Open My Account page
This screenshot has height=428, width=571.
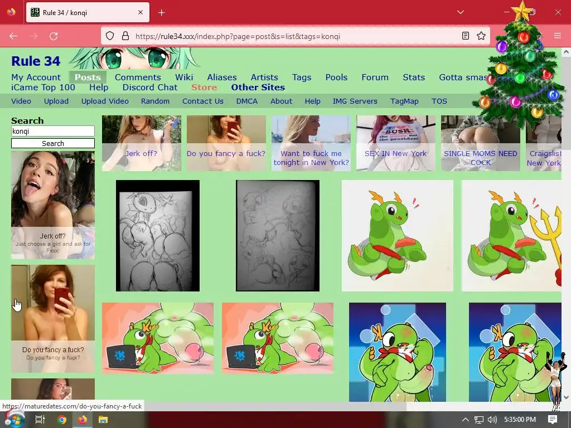coord(36,77)
